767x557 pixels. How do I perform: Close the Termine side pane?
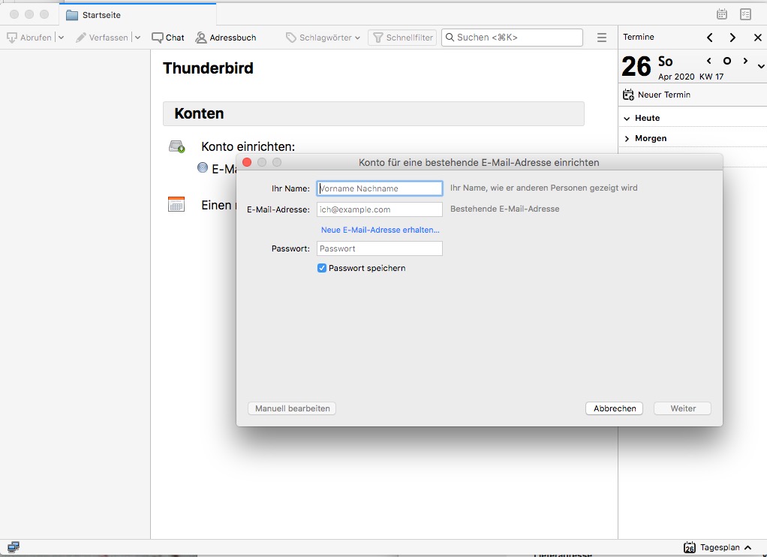[x=758, y=38]
